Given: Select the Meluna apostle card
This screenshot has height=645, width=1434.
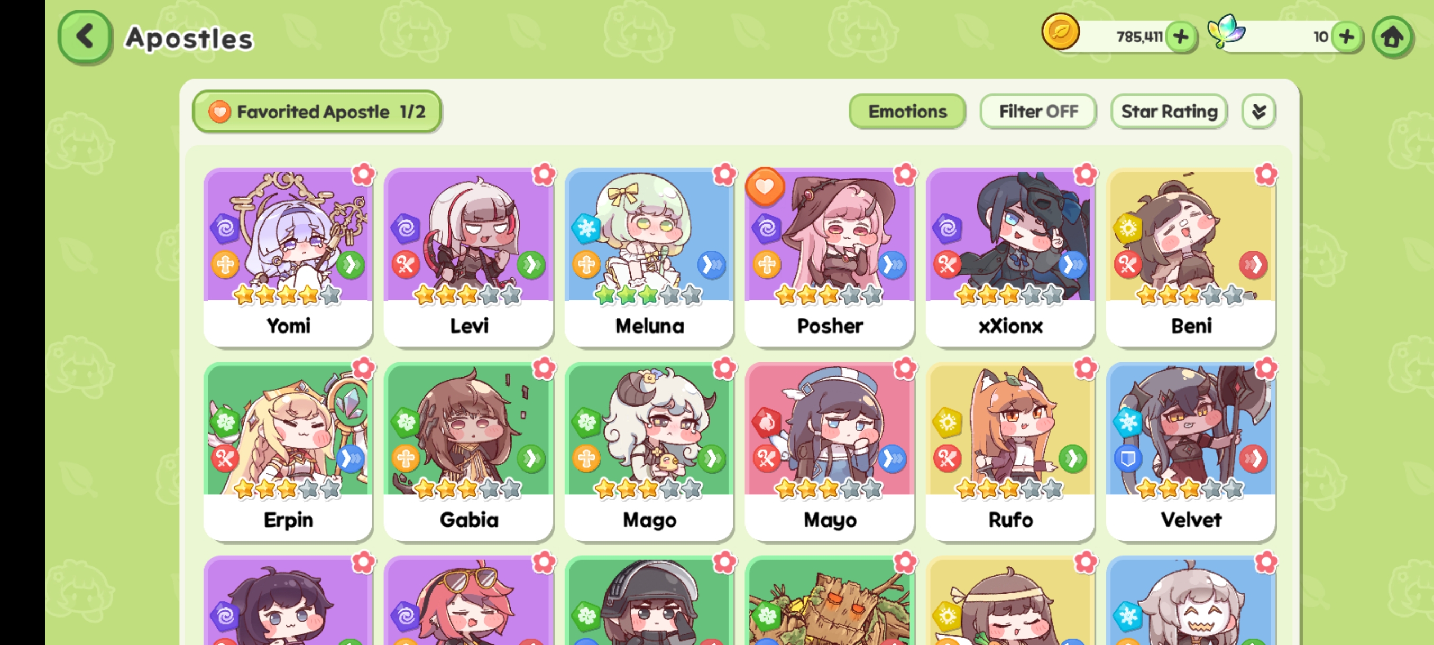Looking at the screenshot, I should click(x=649, y=257).
